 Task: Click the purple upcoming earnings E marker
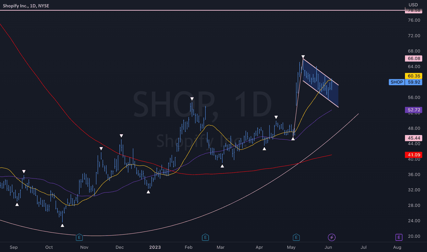click(x=399, y=237)
